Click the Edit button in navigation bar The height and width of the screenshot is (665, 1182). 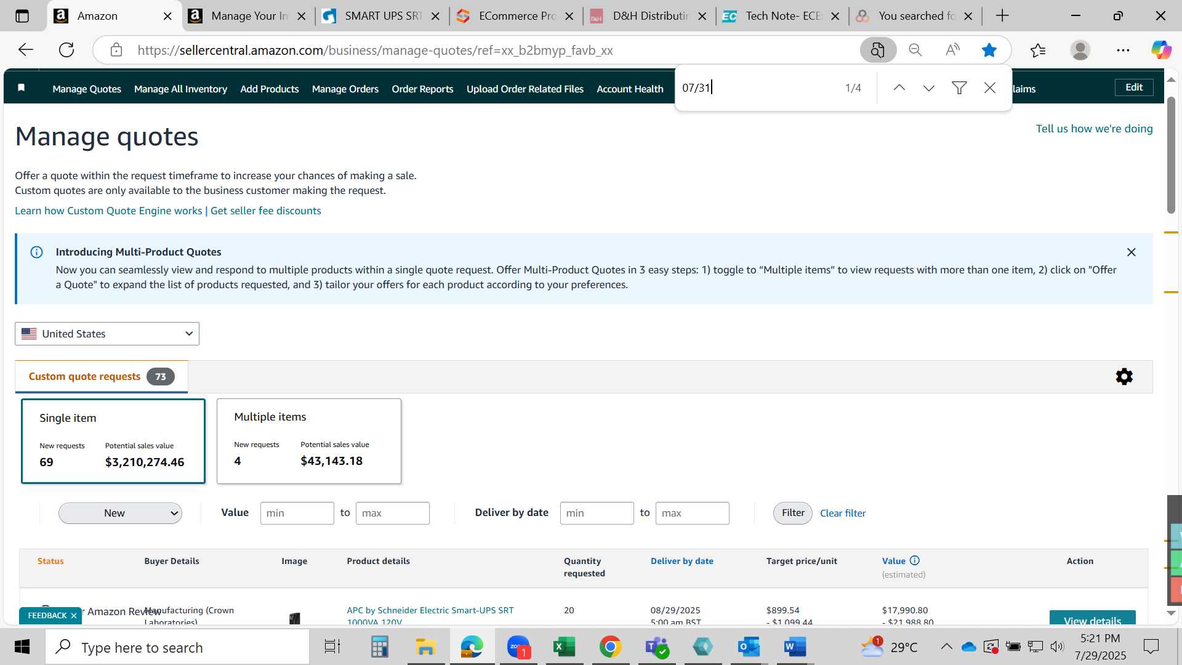1134,87
